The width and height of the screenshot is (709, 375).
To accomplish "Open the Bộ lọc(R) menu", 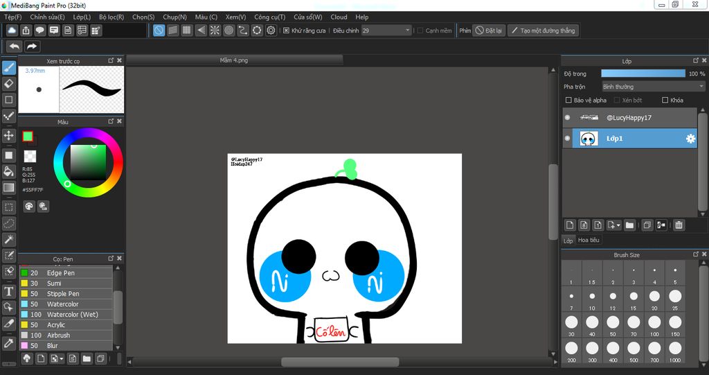I will [x=111, y=17].
